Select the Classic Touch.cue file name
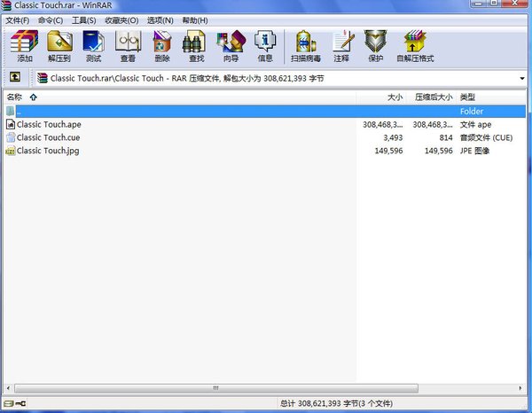The height and width of the screenshot is (413, 532). tap(48, 137)
